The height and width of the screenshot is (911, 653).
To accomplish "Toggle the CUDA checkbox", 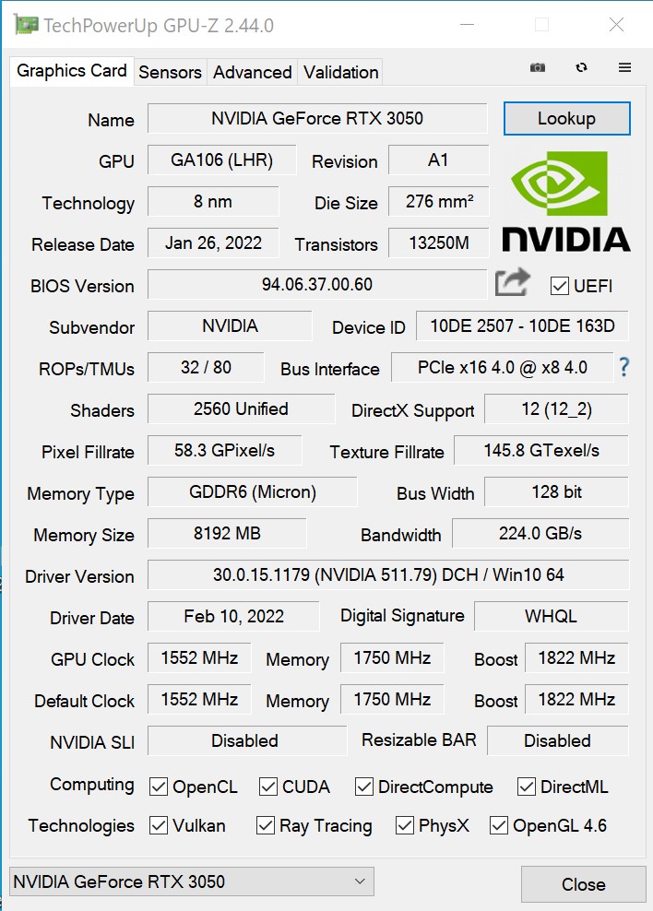I will (268, 787).
